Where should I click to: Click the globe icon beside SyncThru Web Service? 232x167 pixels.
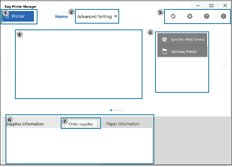click(x=164, y=39)
